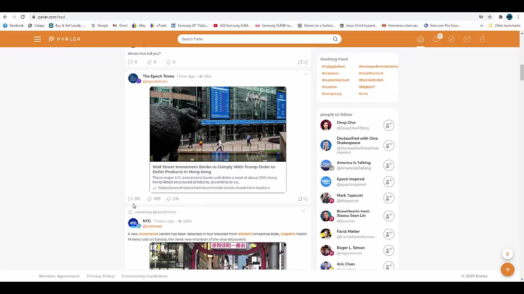The image size is (524, 294).
Task: Click in the Search Parler field
Action: tap(256, 39)
